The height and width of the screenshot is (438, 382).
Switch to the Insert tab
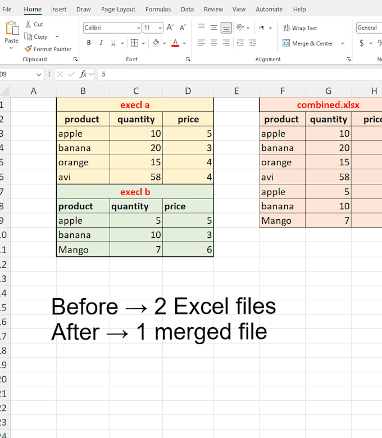click(x=58, y=9)
